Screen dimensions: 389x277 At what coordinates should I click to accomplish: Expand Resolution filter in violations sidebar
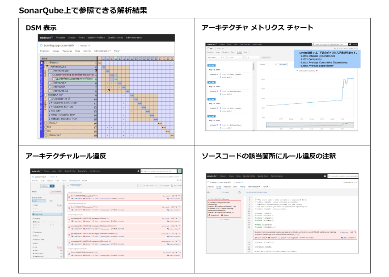point(37,232)
